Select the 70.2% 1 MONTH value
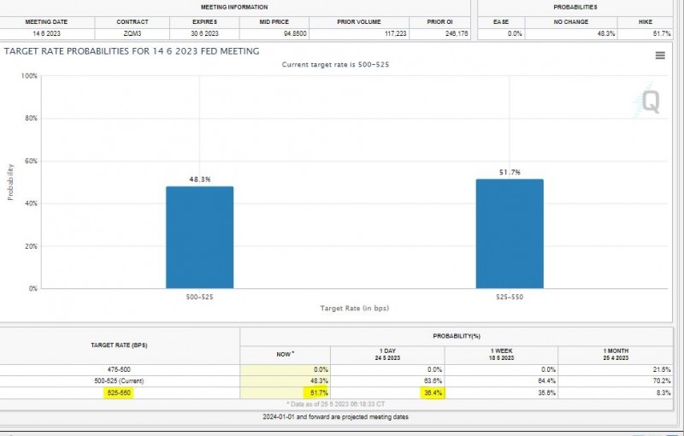Viewport: 684px width, 436px height. click(x=663, y=381)
